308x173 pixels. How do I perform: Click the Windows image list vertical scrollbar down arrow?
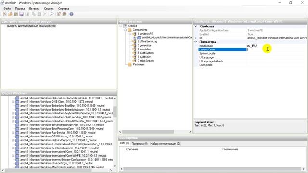click(x=115, y=166)
